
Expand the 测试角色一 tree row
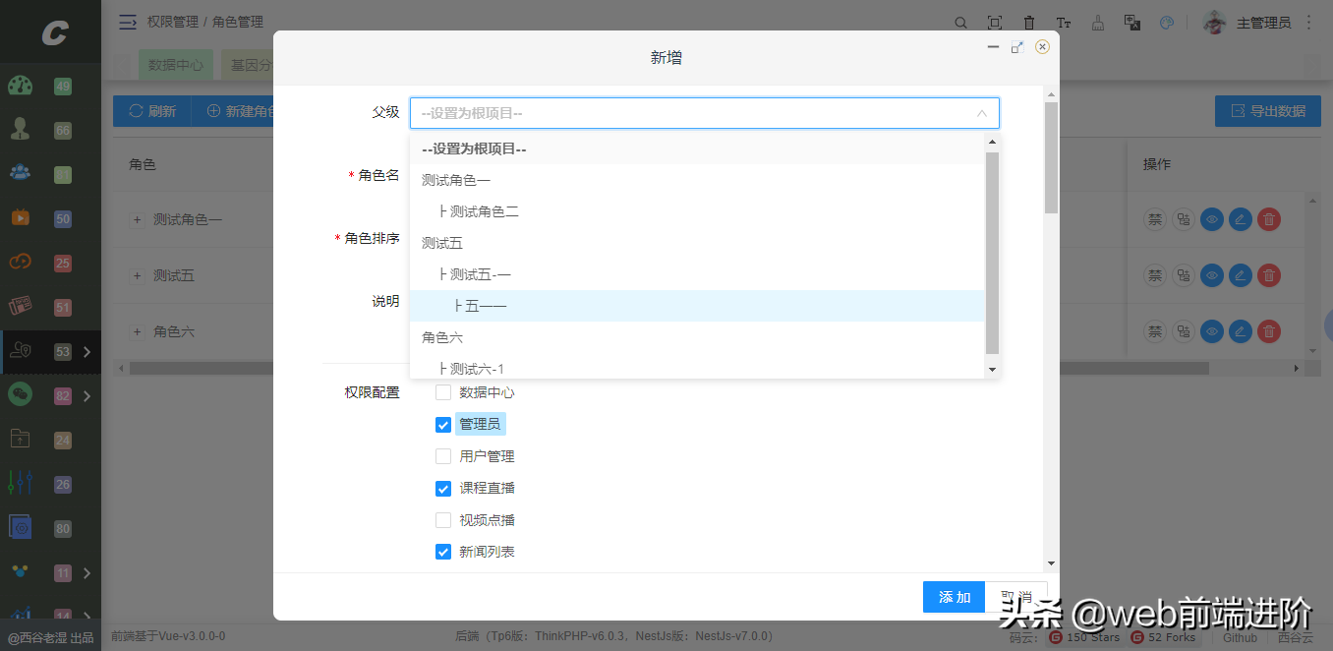point(138,220)
